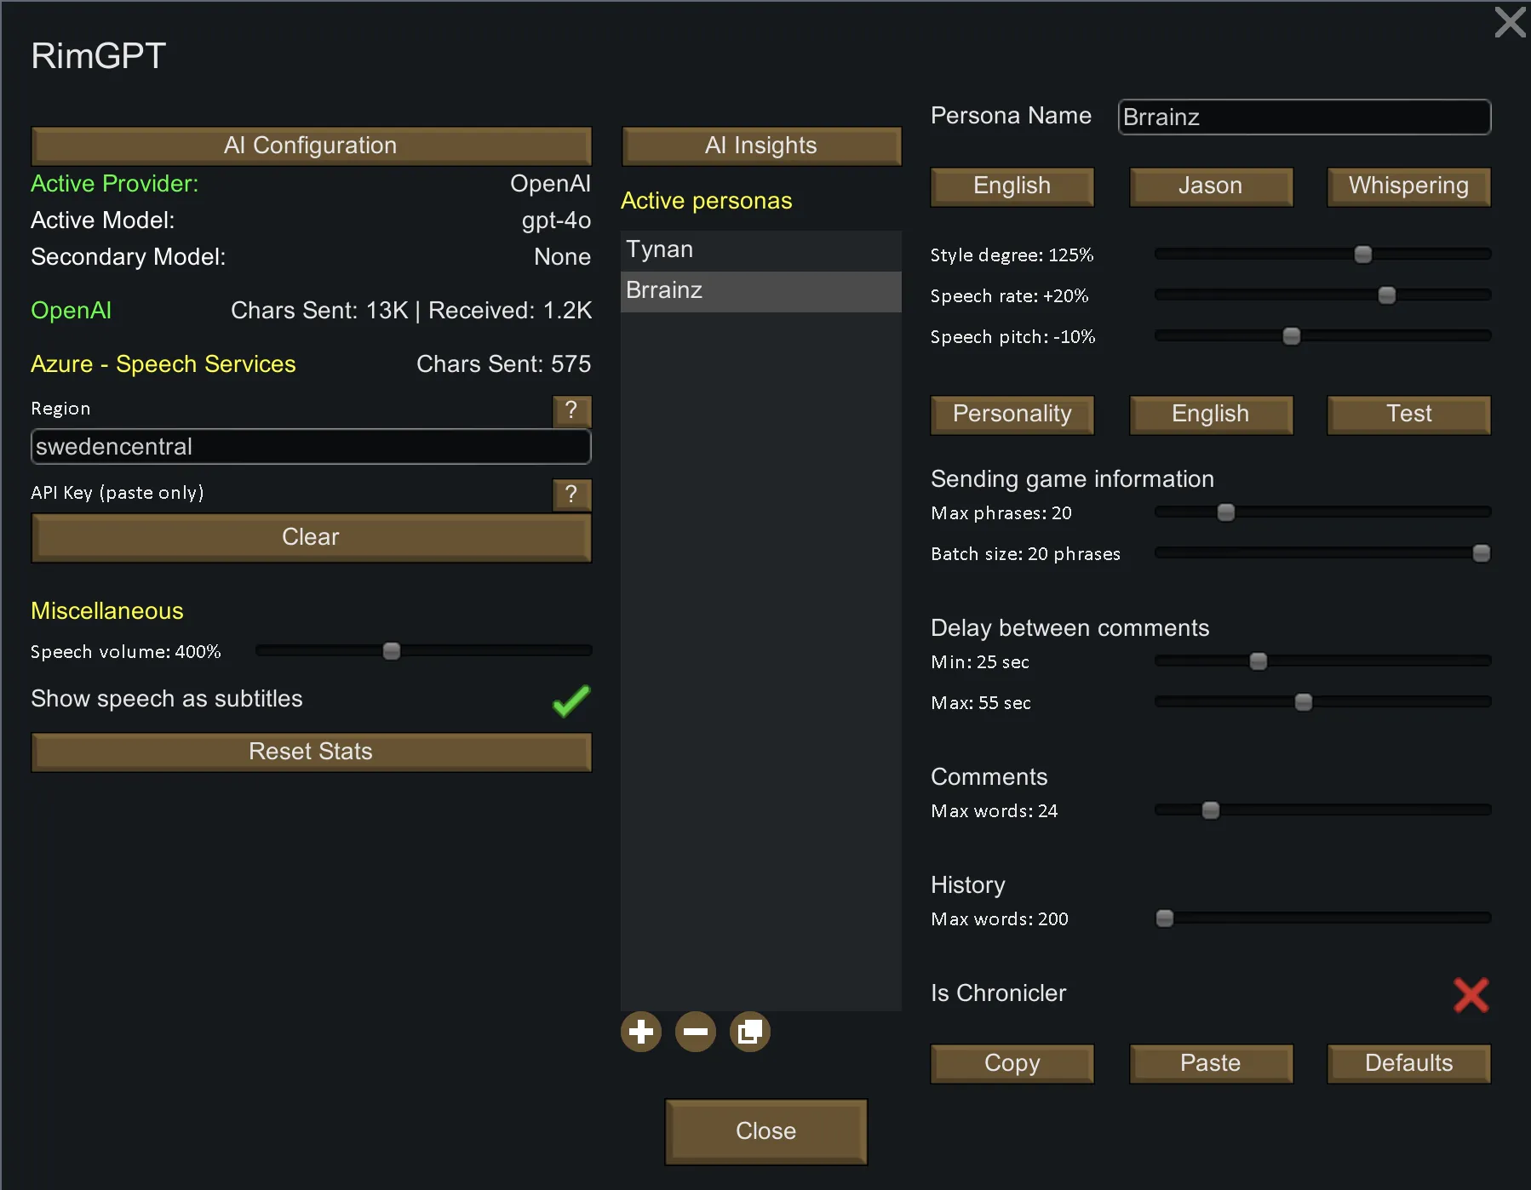Image resolution: width=1531 pixels, height=1190 pixels.
Task: Enable the Is Chronicler option
Action: click(1471, 994)
